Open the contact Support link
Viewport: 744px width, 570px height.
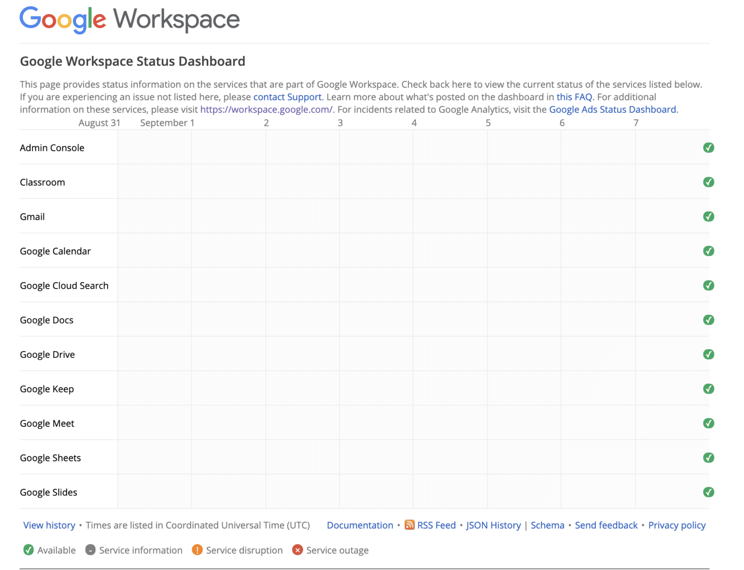(x=288, y=97)
